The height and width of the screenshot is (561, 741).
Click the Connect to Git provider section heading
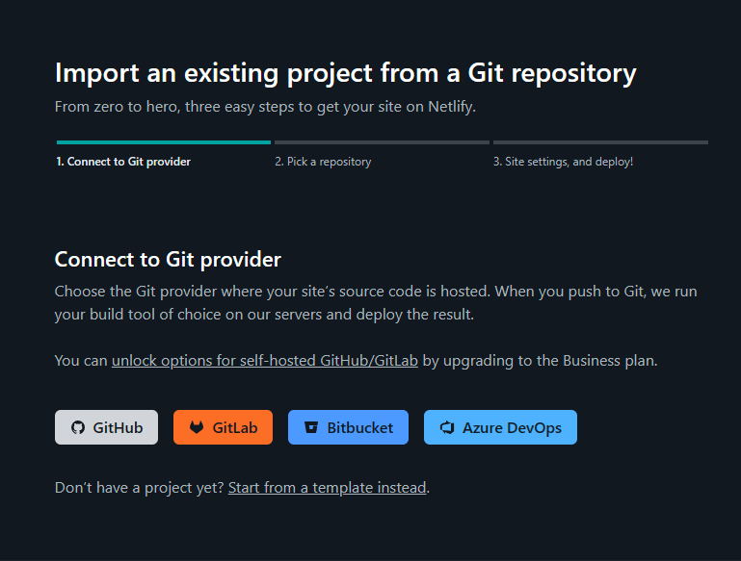coord(168,260)
